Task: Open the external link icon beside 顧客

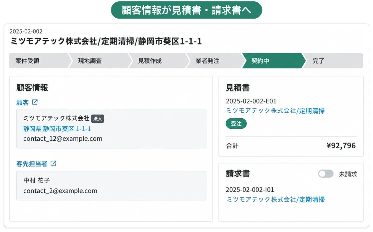Action: [35, 102]
